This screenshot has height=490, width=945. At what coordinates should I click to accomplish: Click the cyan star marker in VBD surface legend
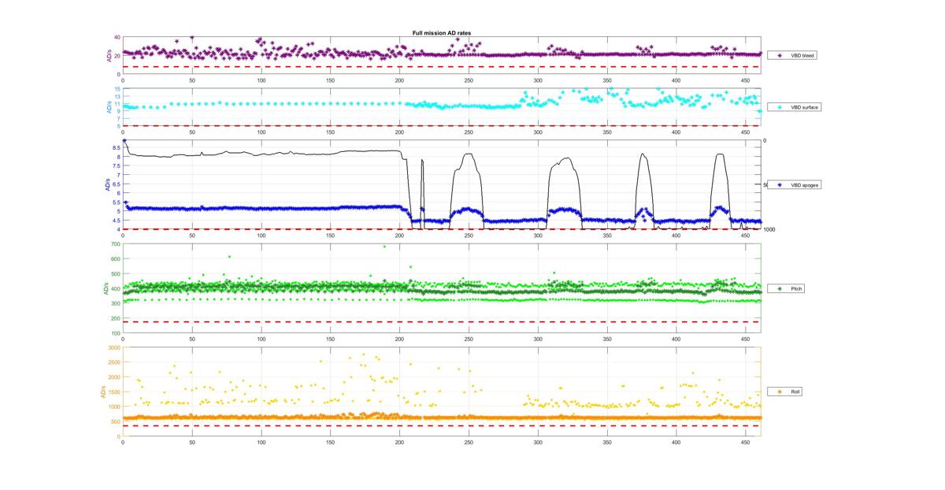(779, 106)
